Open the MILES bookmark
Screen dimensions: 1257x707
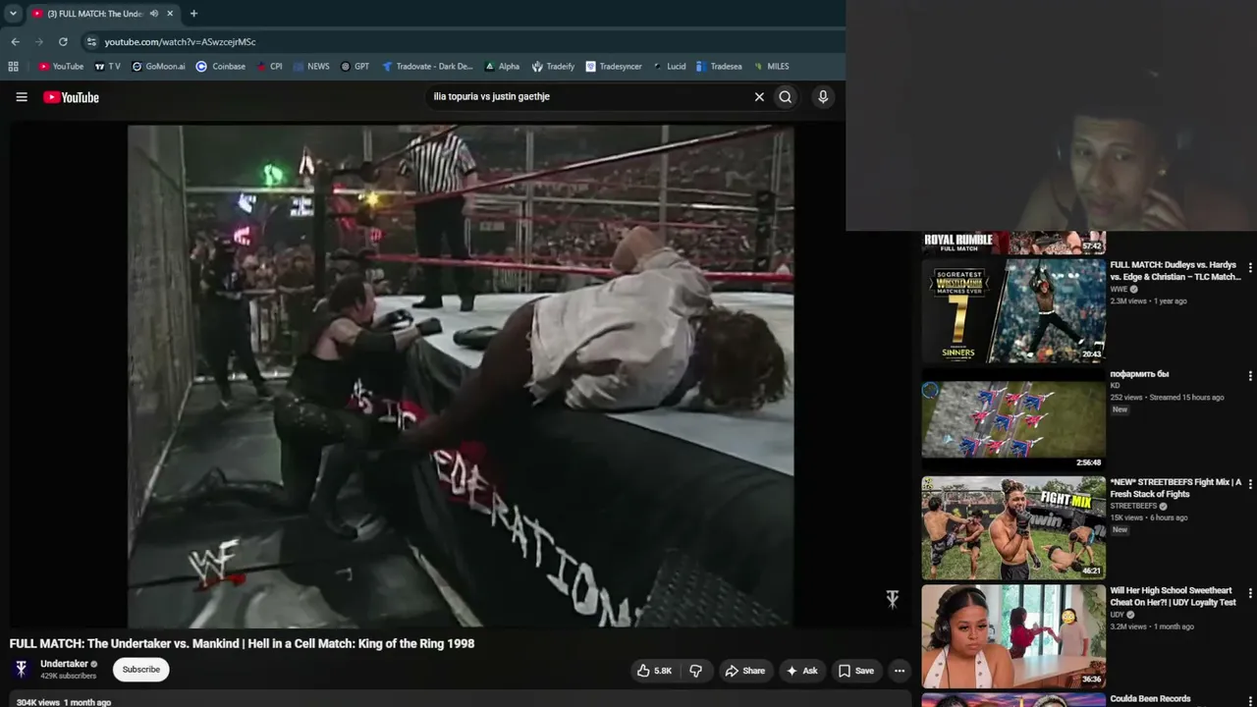pyautogui.click(x=771, y=67)
